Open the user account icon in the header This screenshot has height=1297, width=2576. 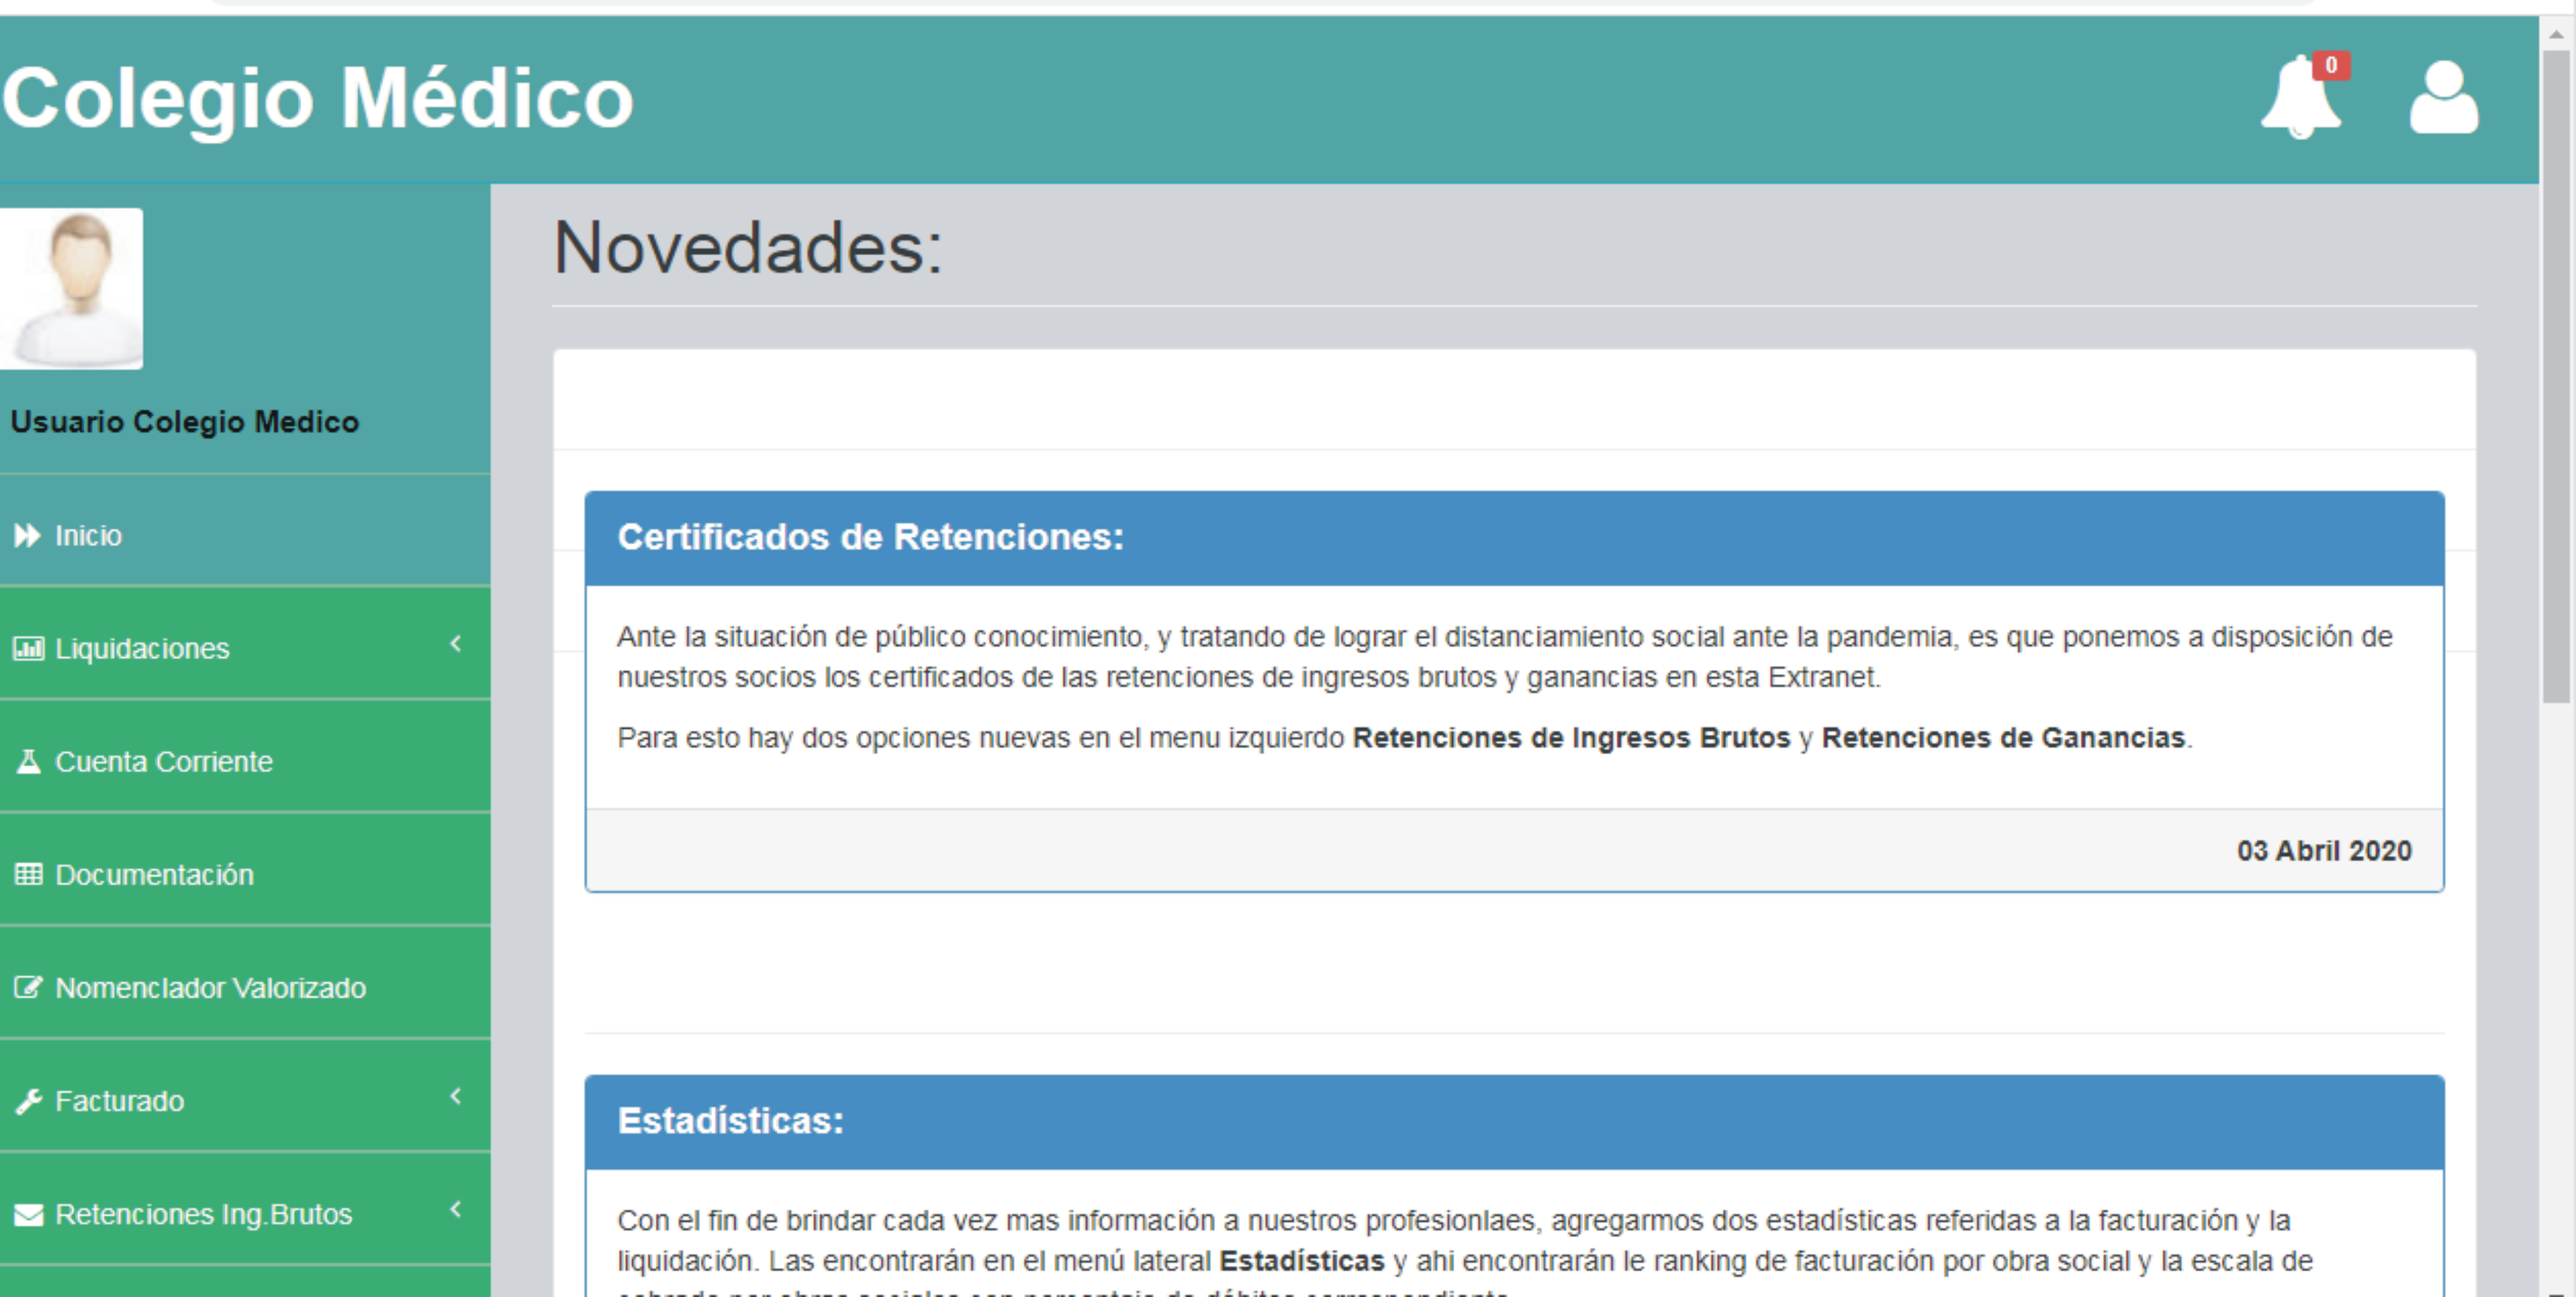pos(2444,97)
